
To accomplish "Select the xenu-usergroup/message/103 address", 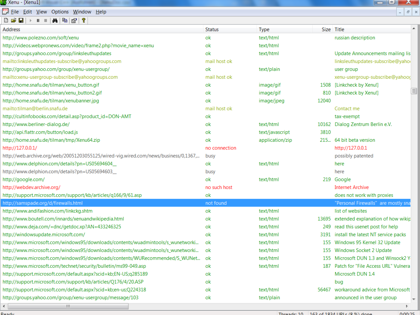I will tap(70, 297).
